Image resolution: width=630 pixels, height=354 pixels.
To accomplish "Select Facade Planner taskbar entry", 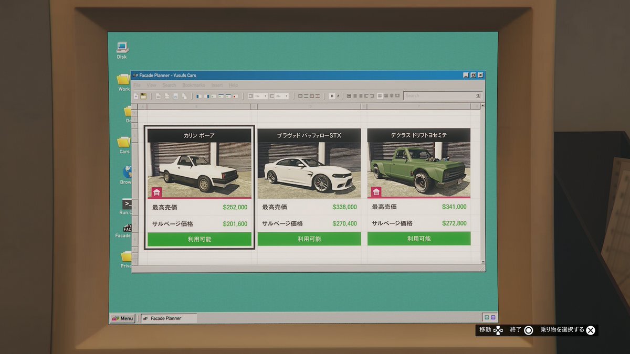I will click(x=168, y=318).
